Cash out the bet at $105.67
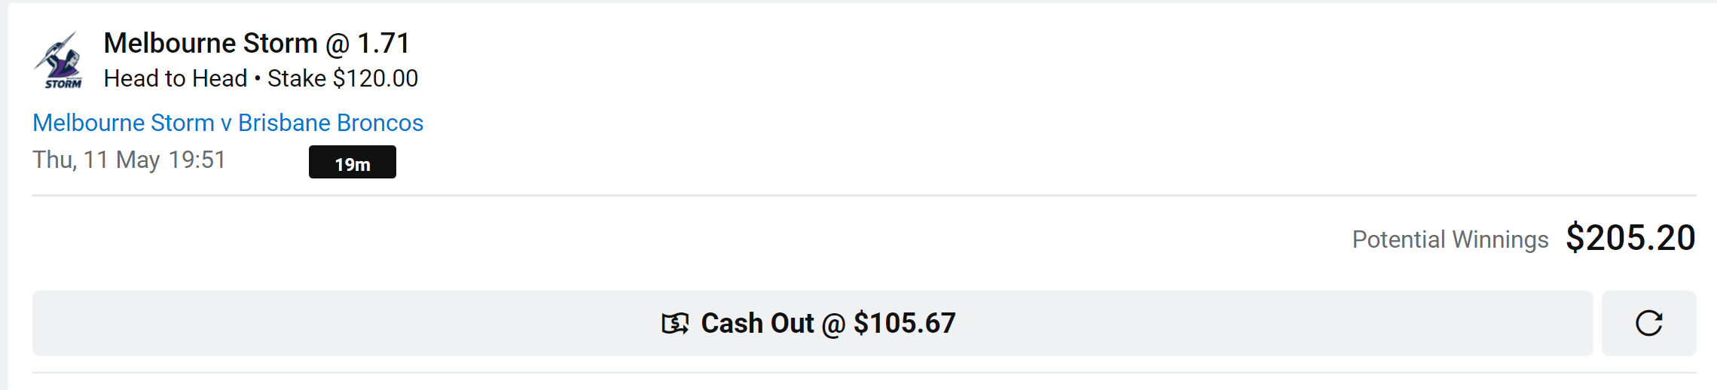Screen dimensions: 1717x390 click(x=812, y=323)
